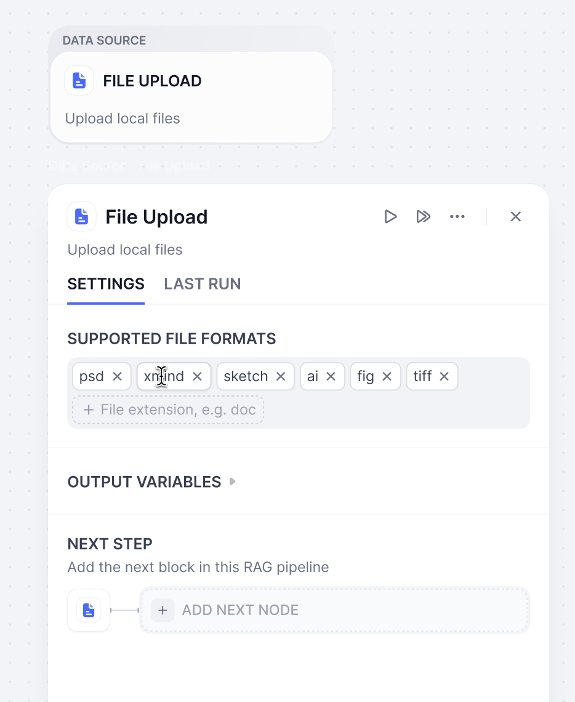Click the run-all double-arrow icon
The height and width of the screenshot is (702, 575).
tap(423, 216)
